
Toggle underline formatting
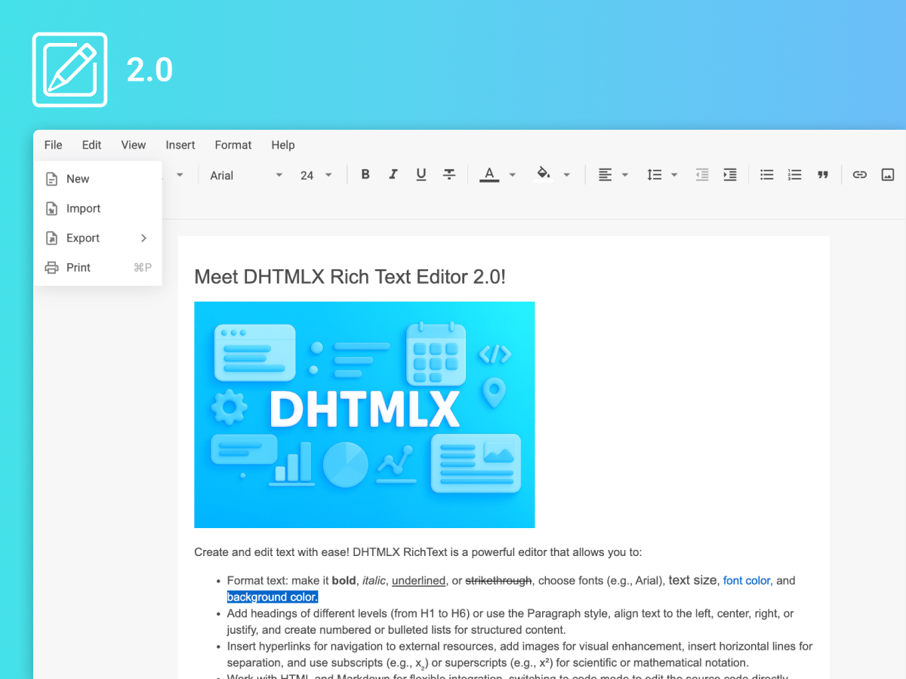tap(421, 175)
